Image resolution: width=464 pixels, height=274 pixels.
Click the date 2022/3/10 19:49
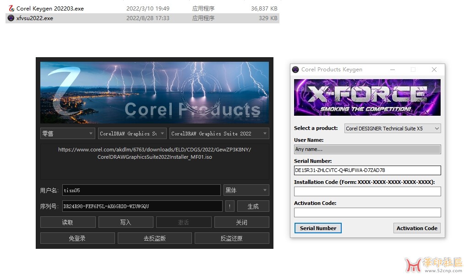(x=148, y=9)
